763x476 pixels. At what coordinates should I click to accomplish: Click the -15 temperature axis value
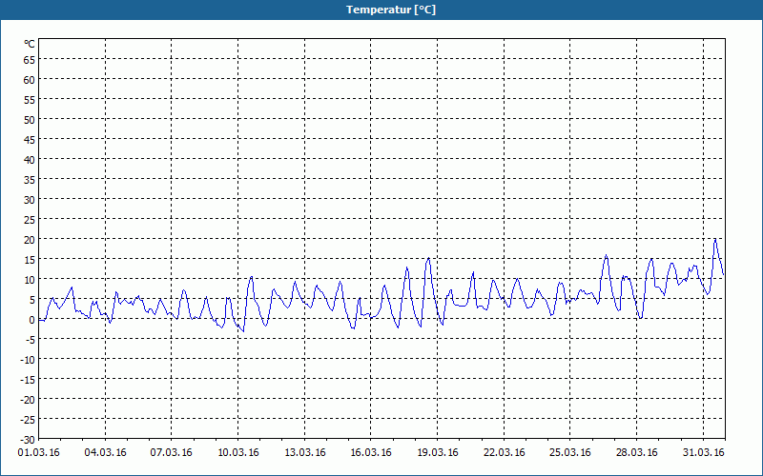click(x=28, y=379)
